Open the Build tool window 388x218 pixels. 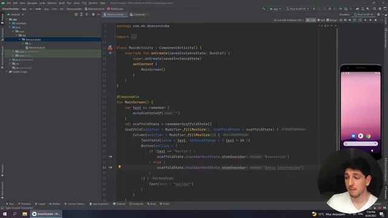click(152, 204)
